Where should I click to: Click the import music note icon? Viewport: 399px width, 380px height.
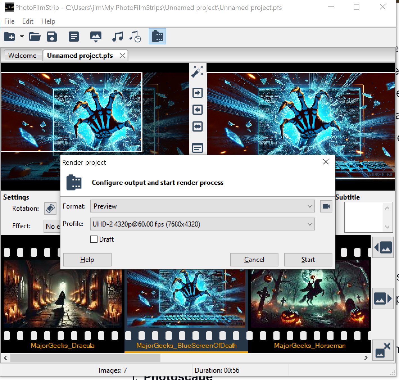pyautogui.click(x=117, y=37)
